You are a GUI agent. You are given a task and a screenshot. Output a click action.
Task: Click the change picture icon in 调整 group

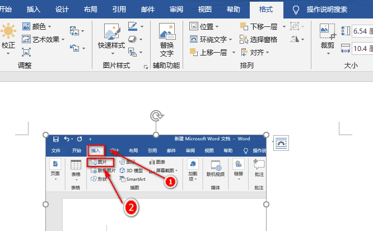pos(74,31)
